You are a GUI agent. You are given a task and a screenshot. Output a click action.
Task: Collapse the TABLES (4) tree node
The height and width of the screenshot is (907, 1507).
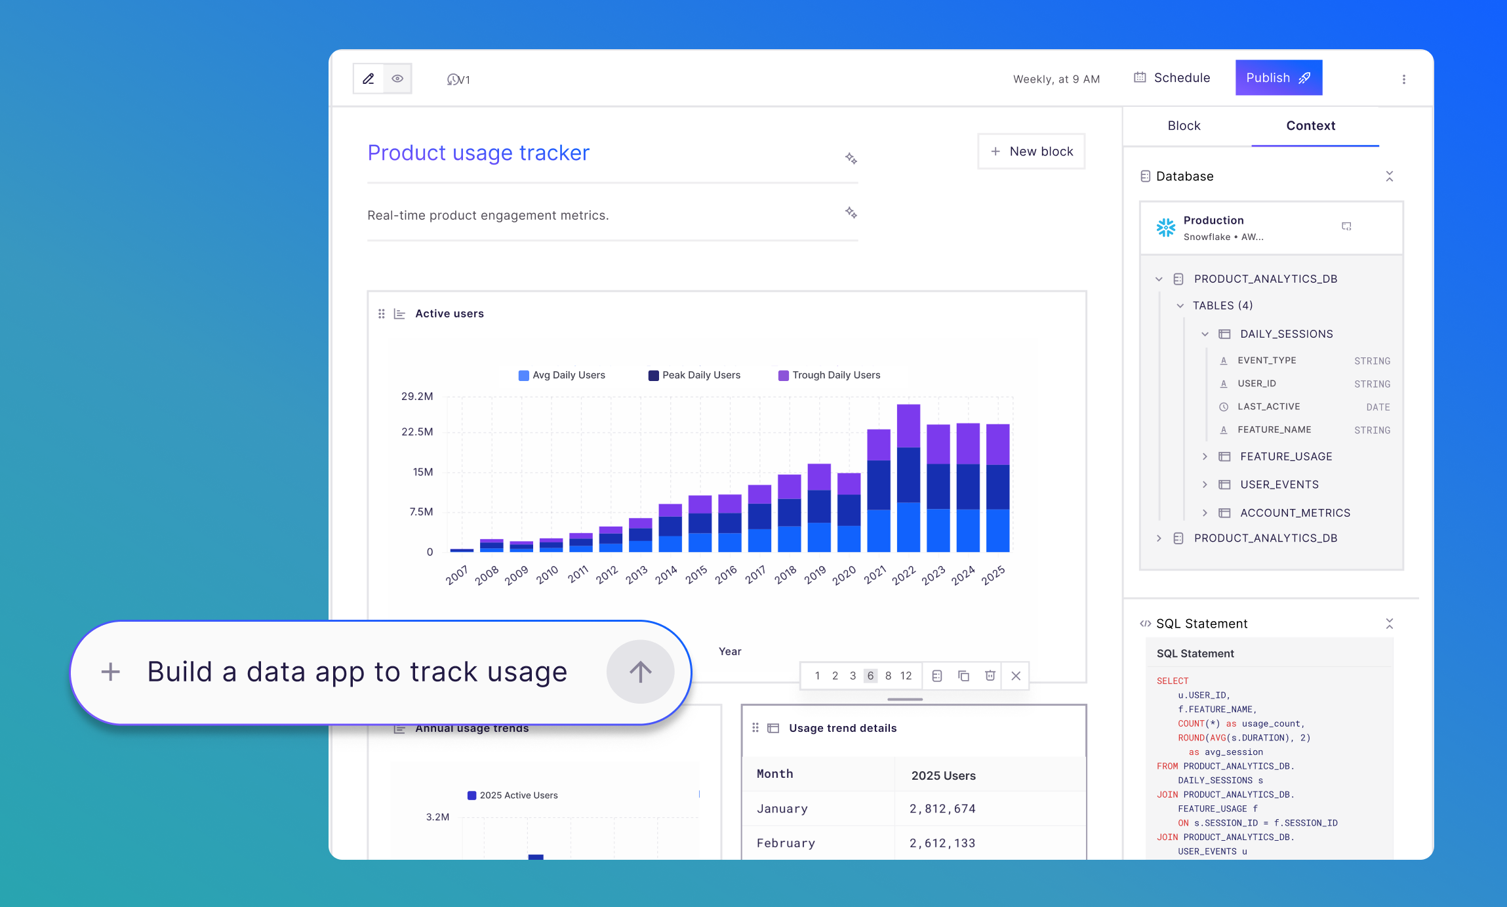coord(1180,305)
